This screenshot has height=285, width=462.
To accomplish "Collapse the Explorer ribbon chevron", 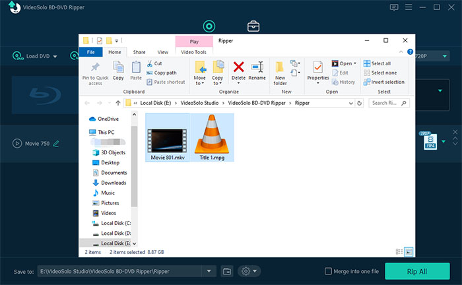I will pos(401,52).
